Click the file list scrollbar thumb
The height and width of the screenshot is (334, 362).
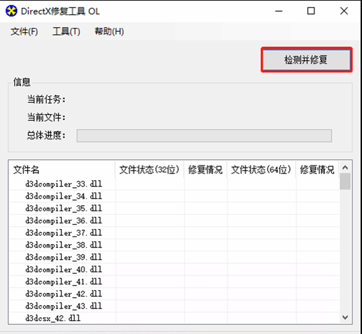pos(345,181)
